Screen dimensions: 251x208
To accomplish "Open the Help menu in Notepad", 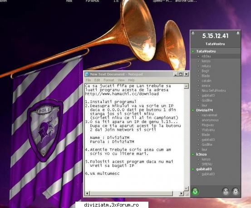I will (x=131, y=80).
